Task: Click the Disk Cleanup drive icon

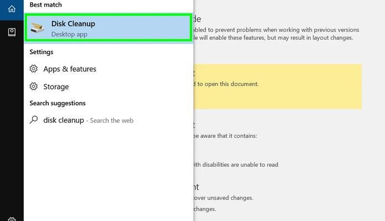Action: 37,28
